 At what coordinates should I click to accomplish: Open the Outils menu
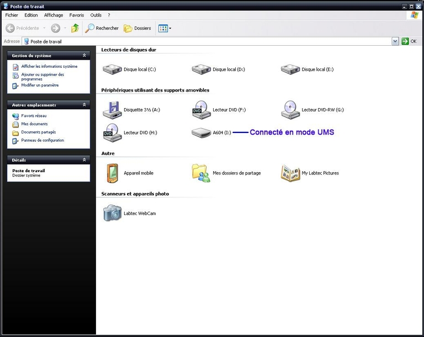(96, 15)
